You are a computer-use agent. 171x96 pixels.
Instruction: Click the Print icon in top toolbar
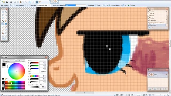click(x=11, y=2)
